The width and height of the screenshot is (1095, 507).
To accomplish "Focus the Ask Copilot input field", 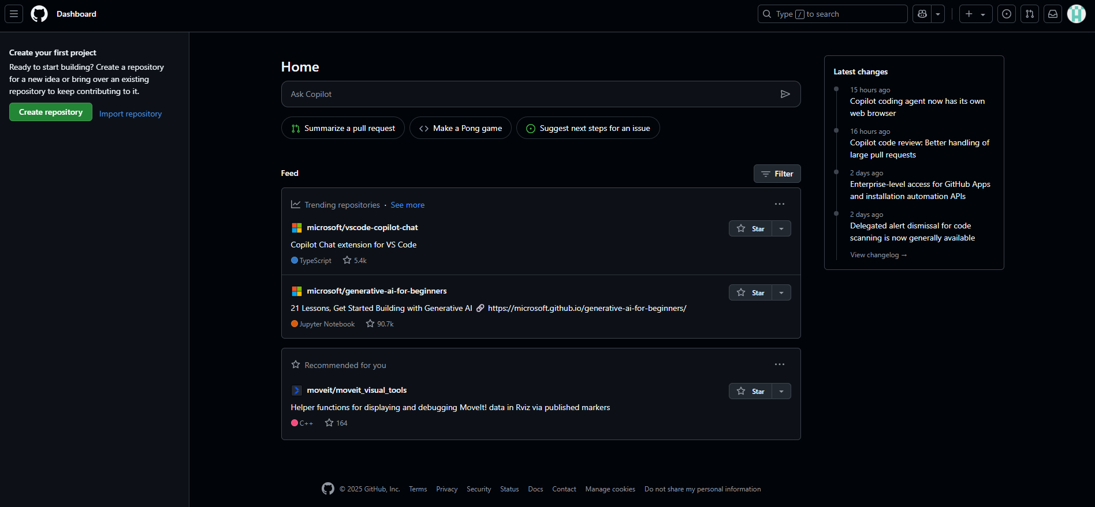I will pos(541,94).
